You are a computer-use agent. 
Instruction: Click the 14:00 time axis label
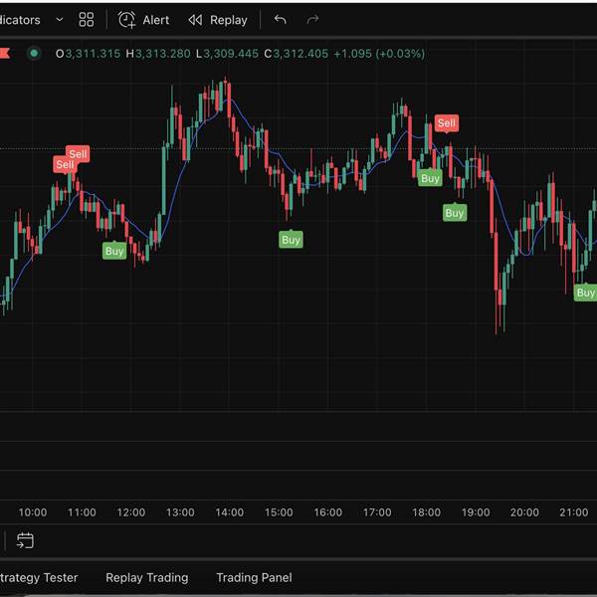[230, 512]
